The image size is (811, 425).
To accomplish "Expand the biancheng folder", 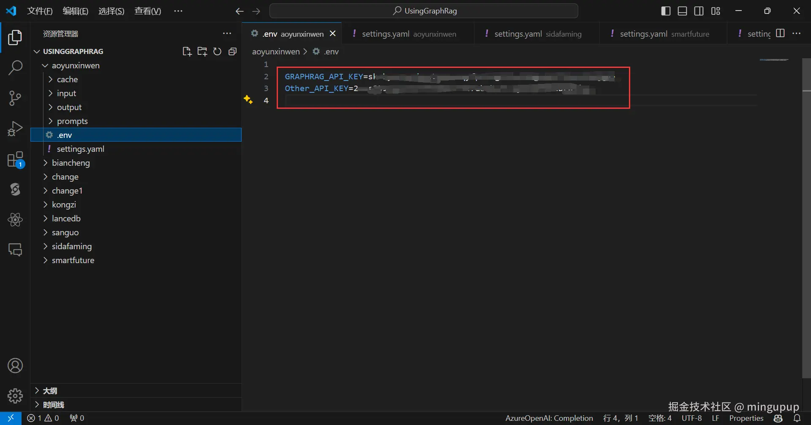I will click(45, 163).
